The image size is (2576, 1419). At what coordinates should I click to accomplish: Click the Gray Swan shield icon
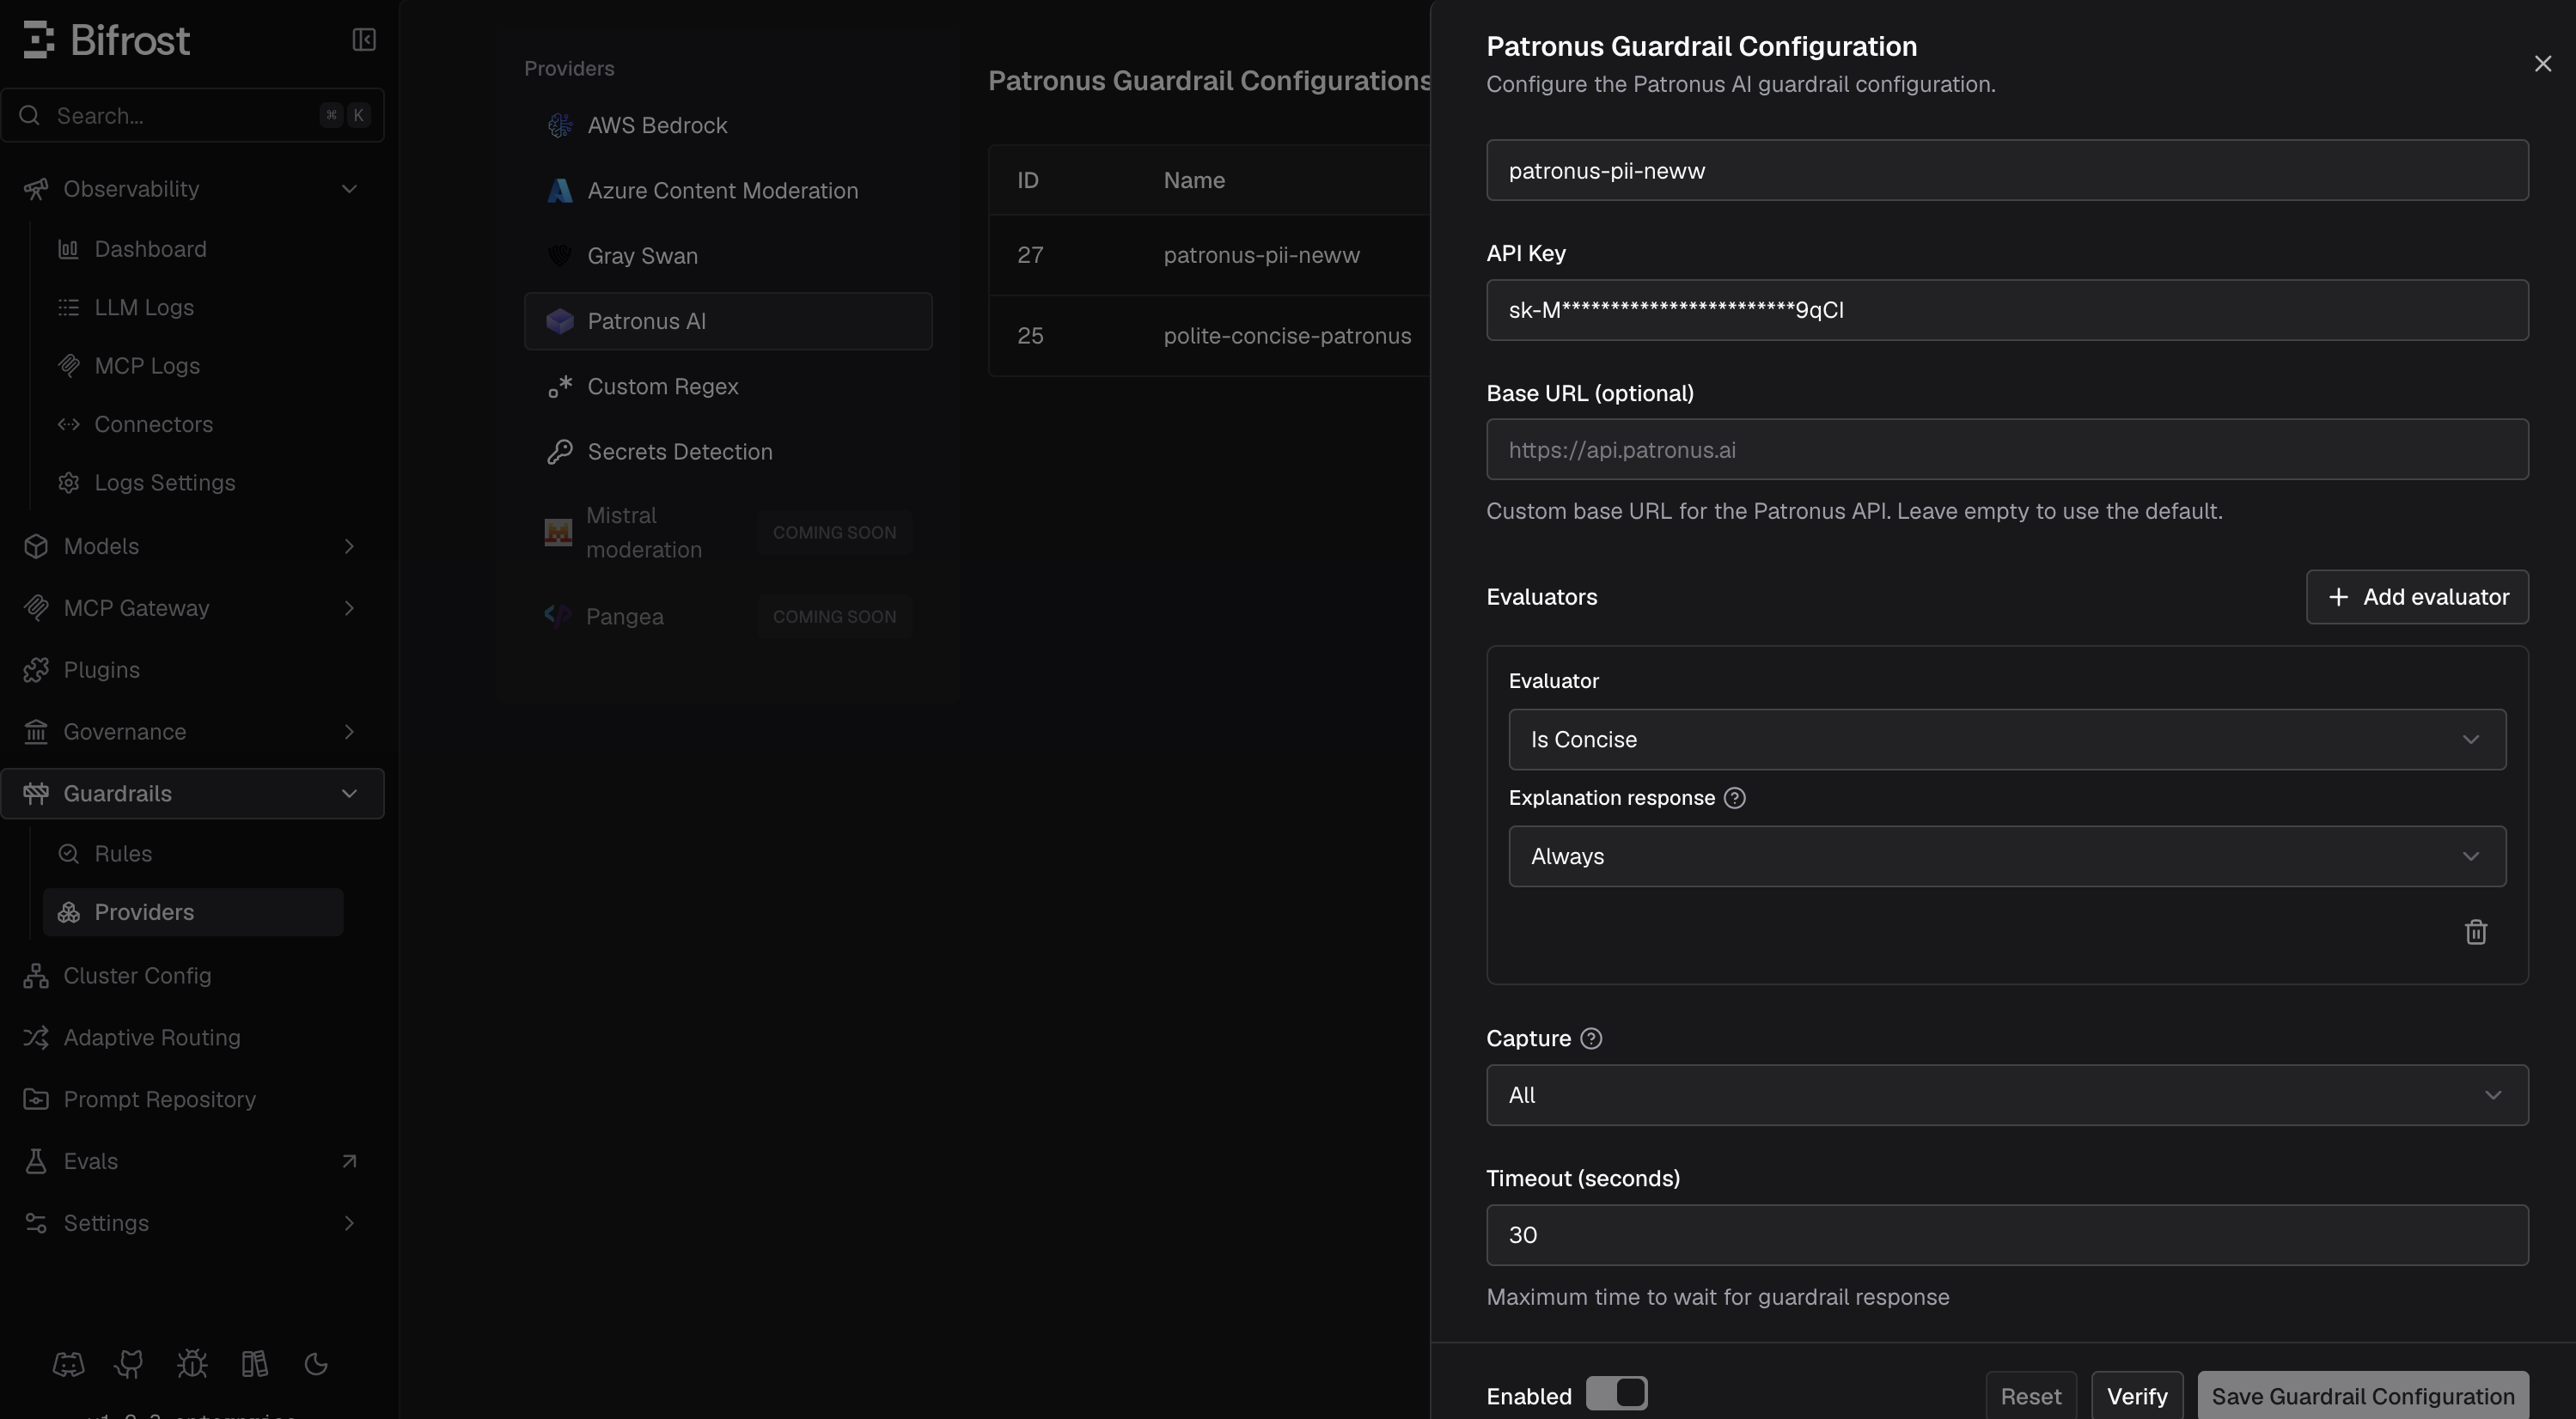[x=560, y=256]
